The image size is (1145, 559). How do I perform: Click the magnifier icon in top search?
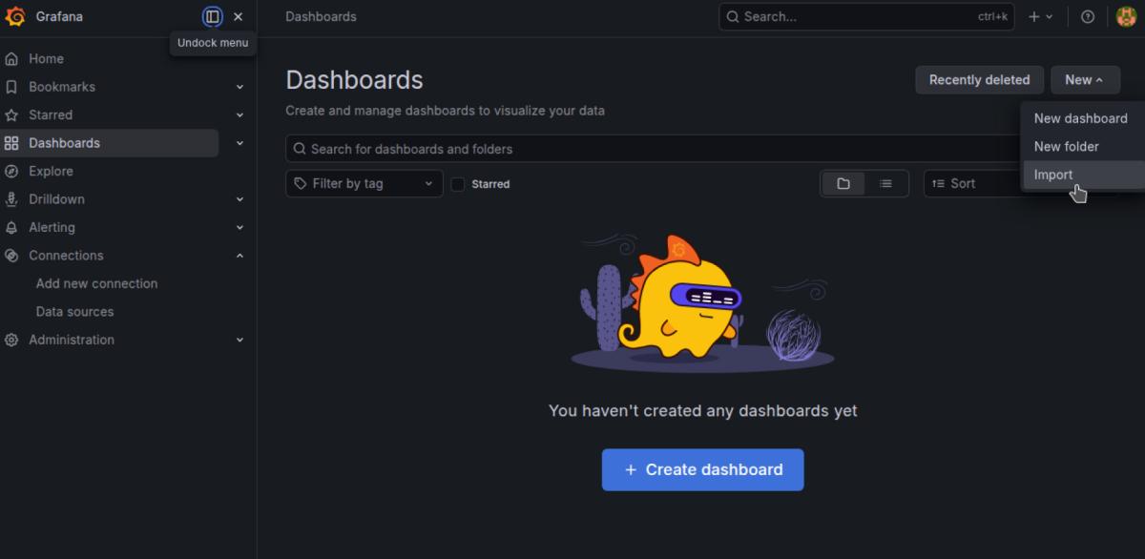[x=733, y=16]
